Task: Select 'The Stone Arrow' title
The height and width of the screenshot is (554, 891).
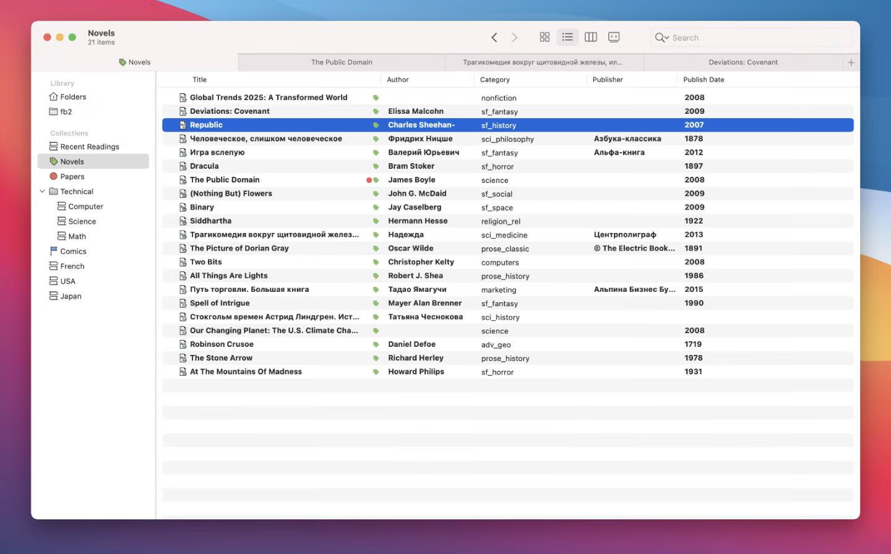Action: tap(221, 358)
